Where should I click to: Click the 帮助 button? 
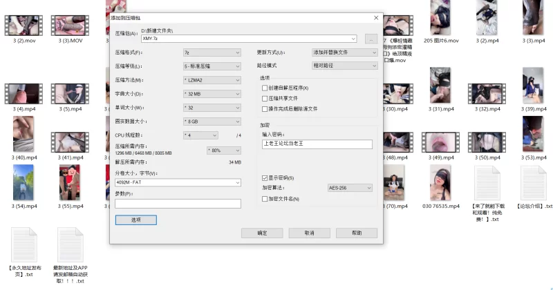tap(357, 233)
